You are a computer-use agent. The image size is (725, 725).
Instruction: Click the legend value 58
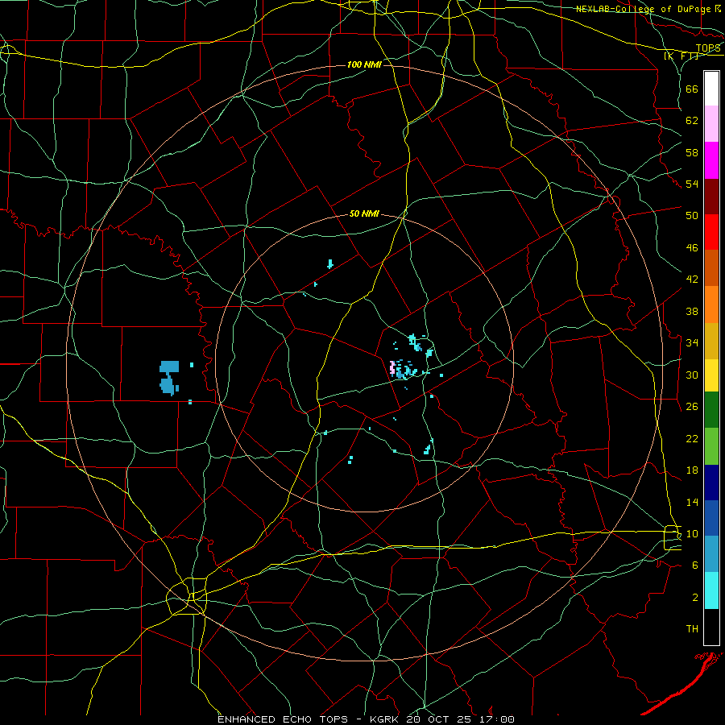(x=692, y=152)
